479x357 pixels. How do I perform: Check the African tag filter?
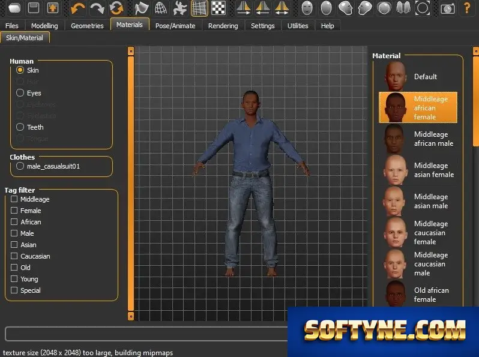point(14,222)
